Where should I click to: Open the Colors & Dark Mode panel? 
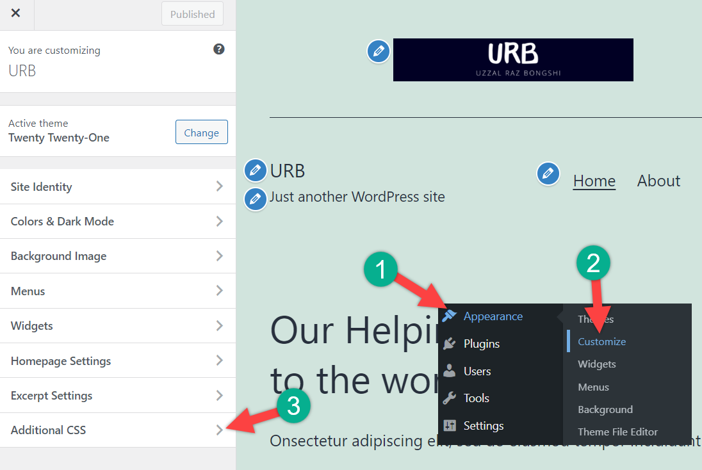click(x=118, y=222)
